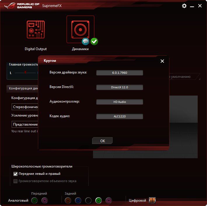Click the green checkmark default device badge

click(x=94, y=41)
